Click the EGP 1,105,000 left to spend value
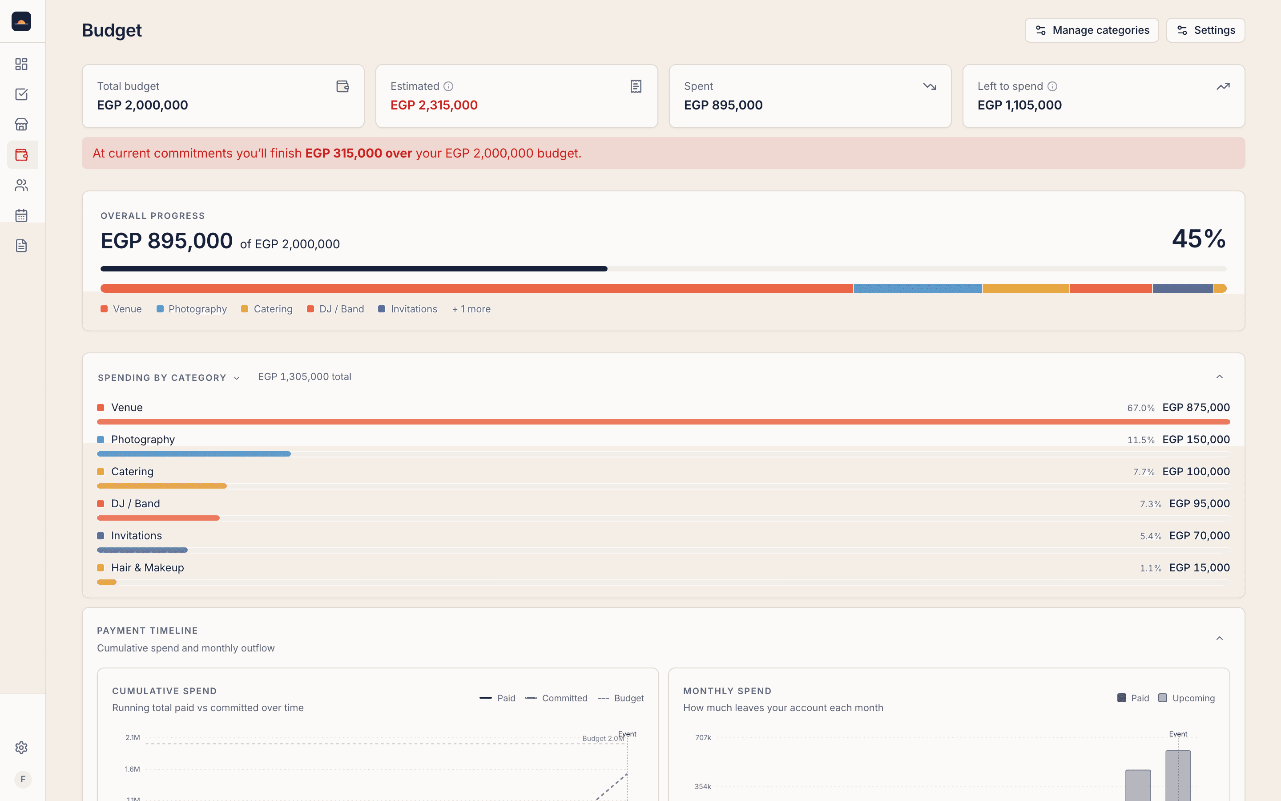Screen dimensions: 1281x801 pos(1019,105)
